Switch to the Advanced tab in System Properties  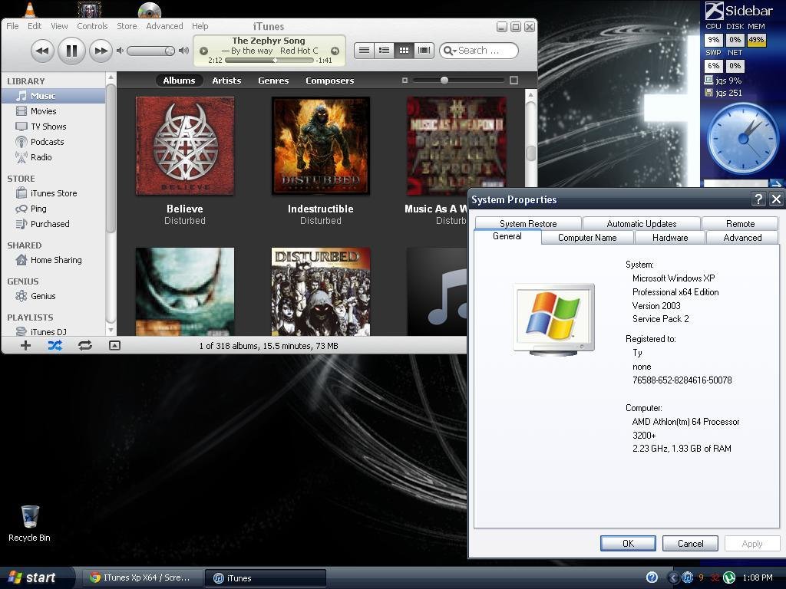point(742,238)
